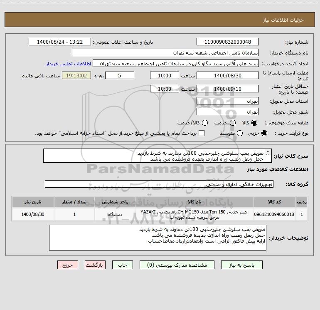Tick the Islamic treasury bonds payment checkbox
This screenshot has height=310, width=320.
(202, 133)
